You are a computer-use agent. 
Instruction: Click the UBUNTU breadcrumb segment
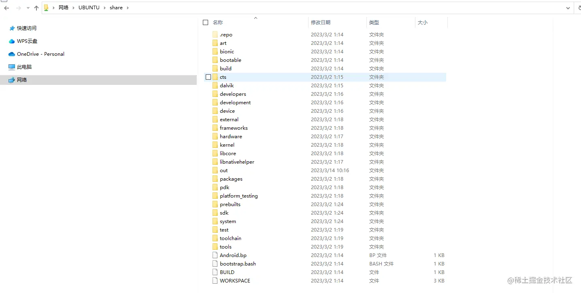pos(89,8)
